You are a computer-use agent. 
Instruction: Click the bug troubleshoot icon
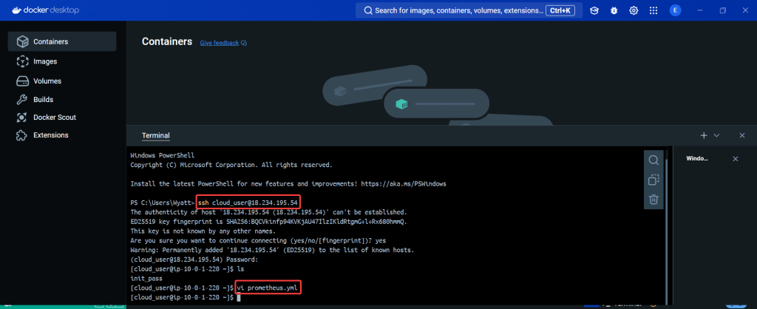(614, 11)
